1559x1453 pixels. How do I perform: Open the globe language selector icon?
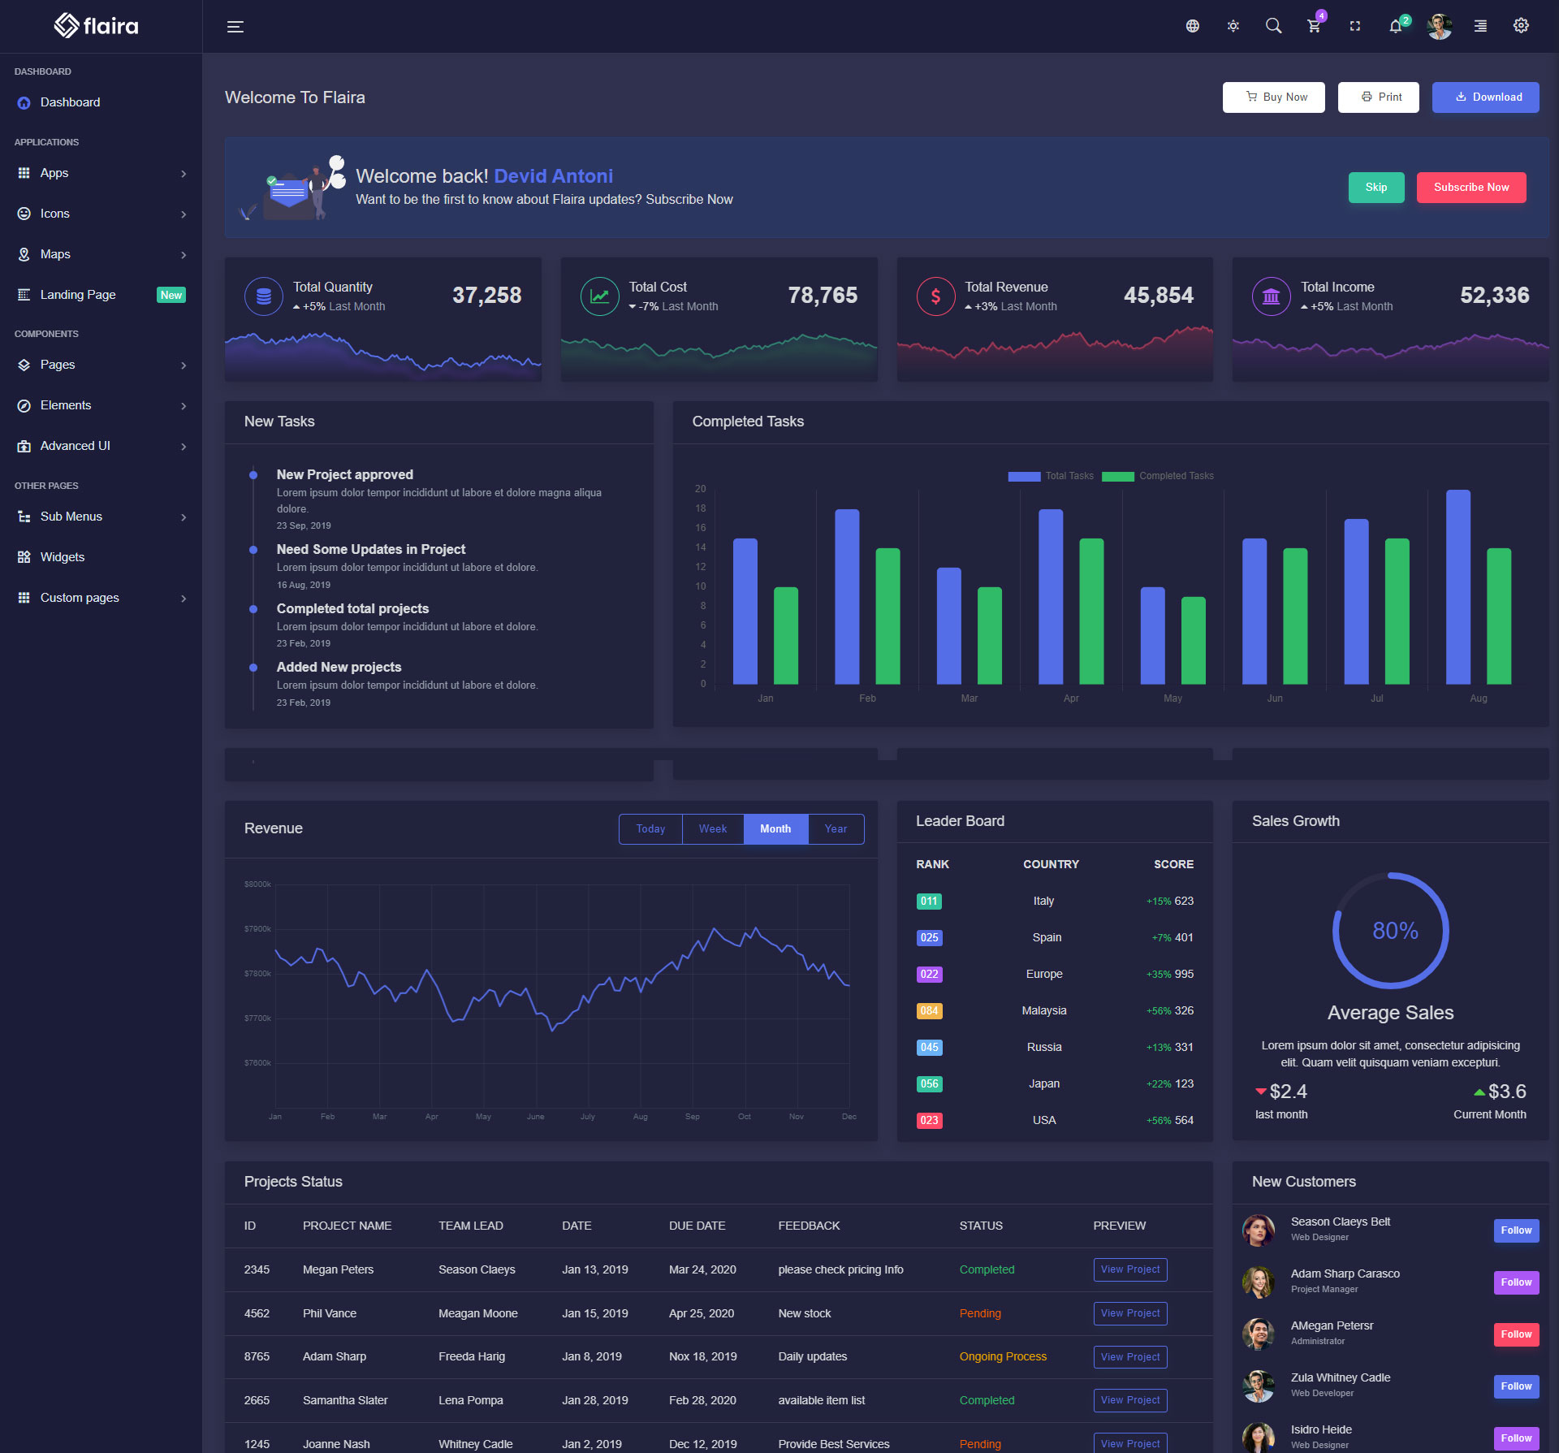tap(1192, 26)
